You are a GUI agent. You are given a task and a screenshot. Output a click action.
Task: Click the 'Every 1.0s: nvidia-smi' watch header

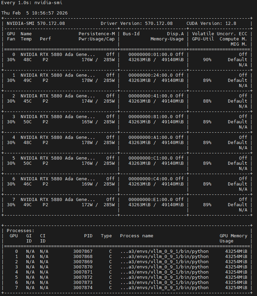[32, 3]
